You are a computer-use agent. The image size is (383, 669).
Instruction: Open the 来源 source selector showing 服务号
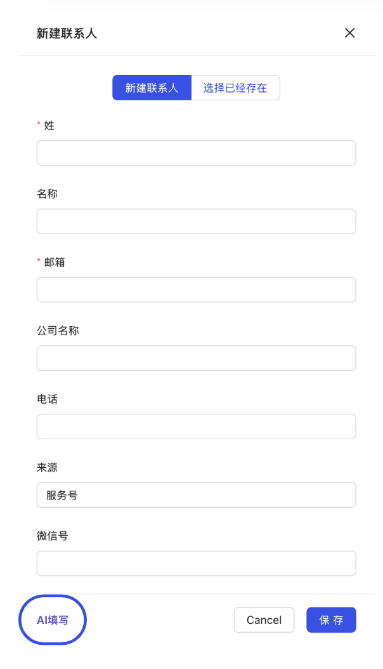(196, 495)
